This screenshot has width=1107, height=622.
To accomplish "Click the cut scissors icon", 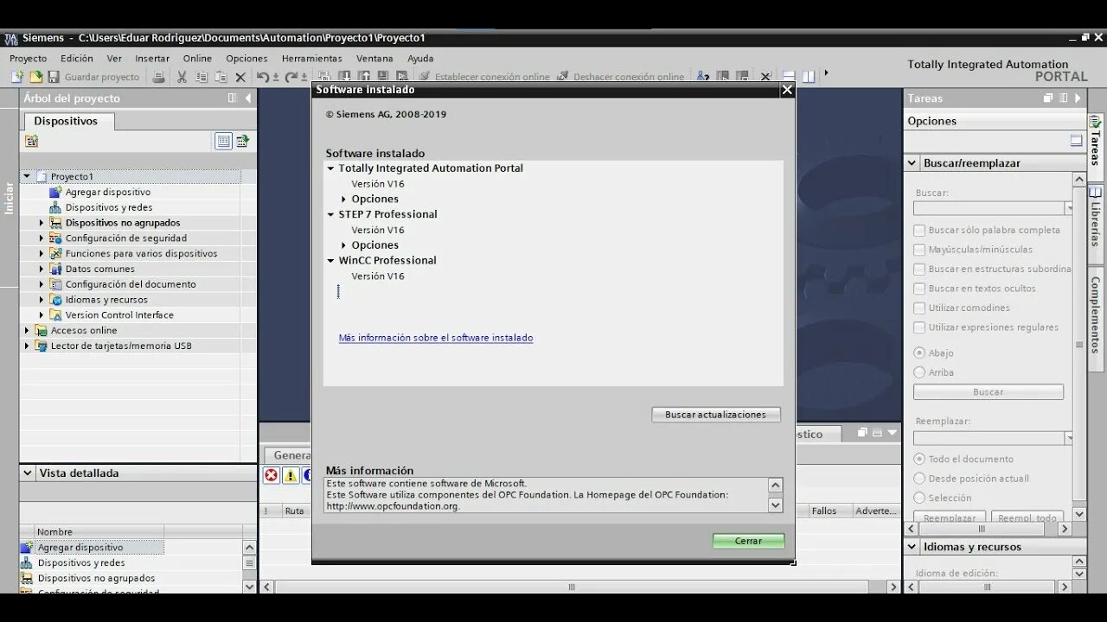I will coord(182,77).
